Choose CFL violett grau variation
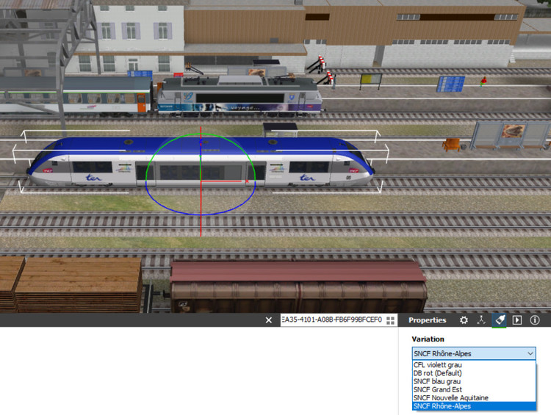 (474, 365)
